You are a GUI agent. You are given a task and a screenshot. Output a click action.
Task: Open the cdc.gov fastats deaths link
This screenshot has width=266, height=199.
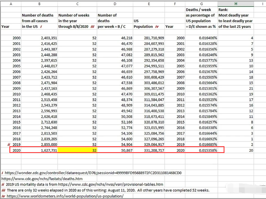(x=42, y=179)
